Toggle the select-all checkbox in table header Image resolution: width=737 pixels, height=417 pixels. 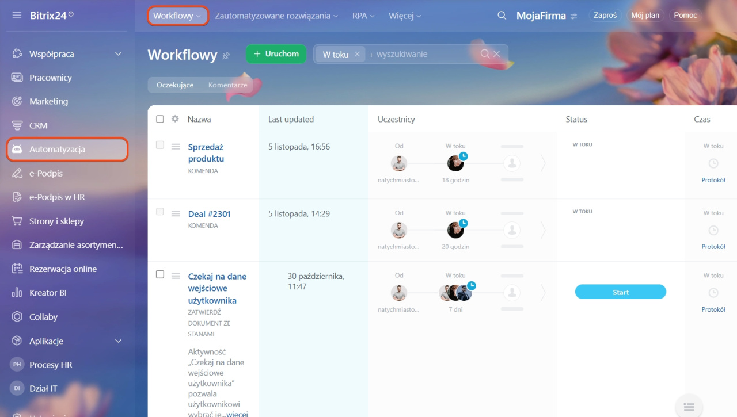click(x=160, y=119)
